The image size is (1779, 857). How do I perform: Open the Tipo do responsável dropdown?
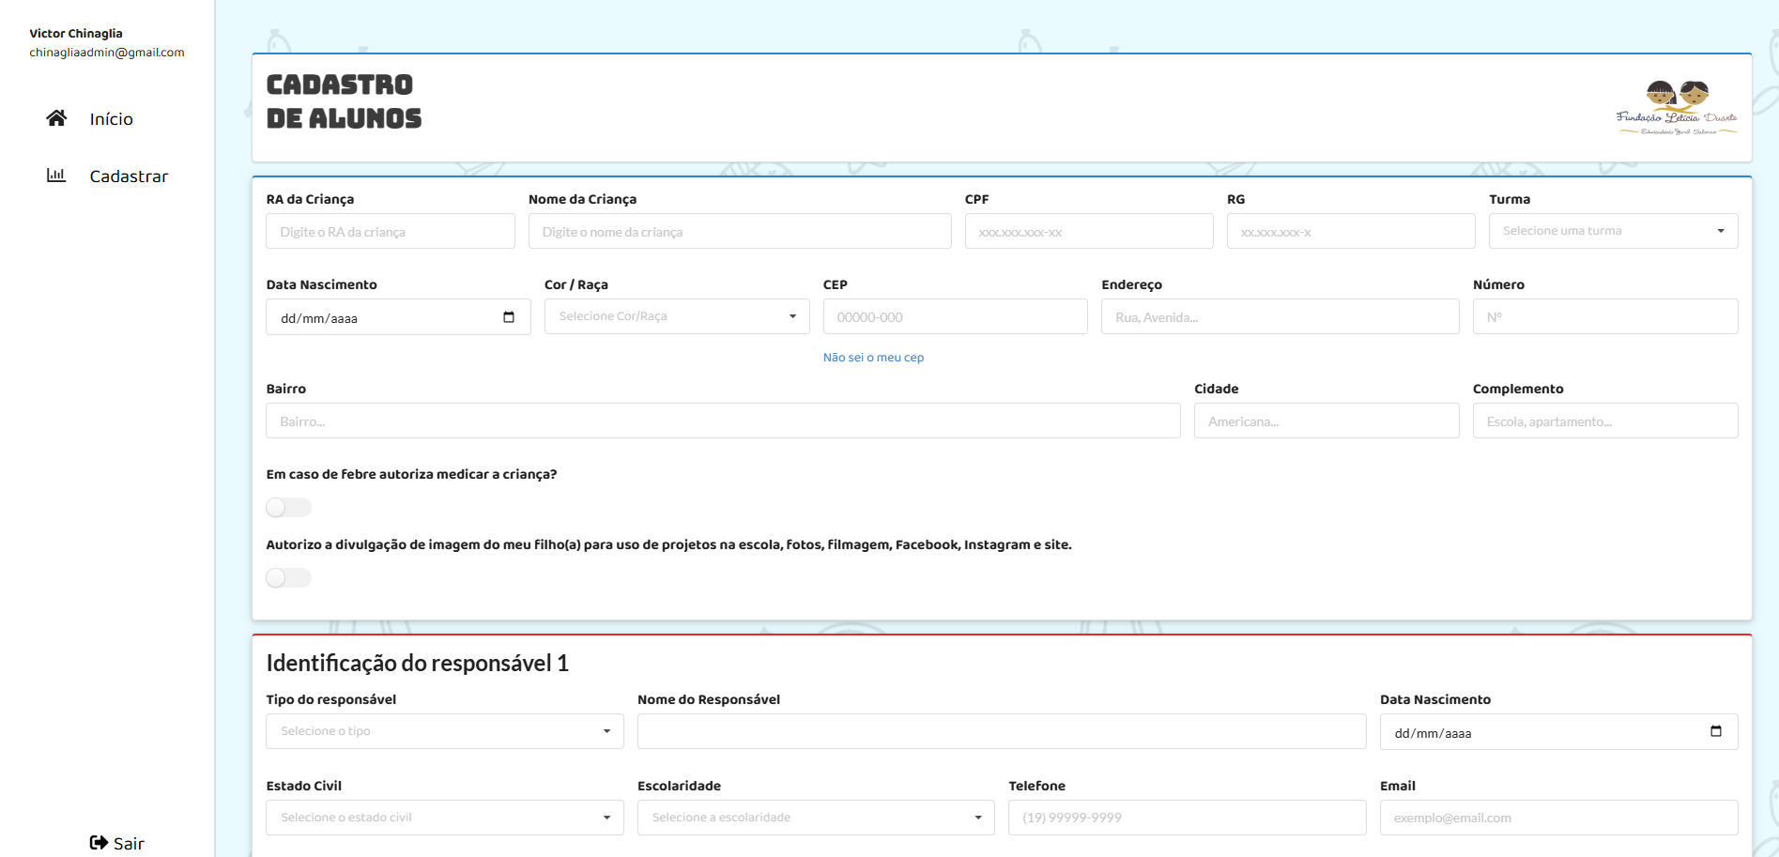444,731
